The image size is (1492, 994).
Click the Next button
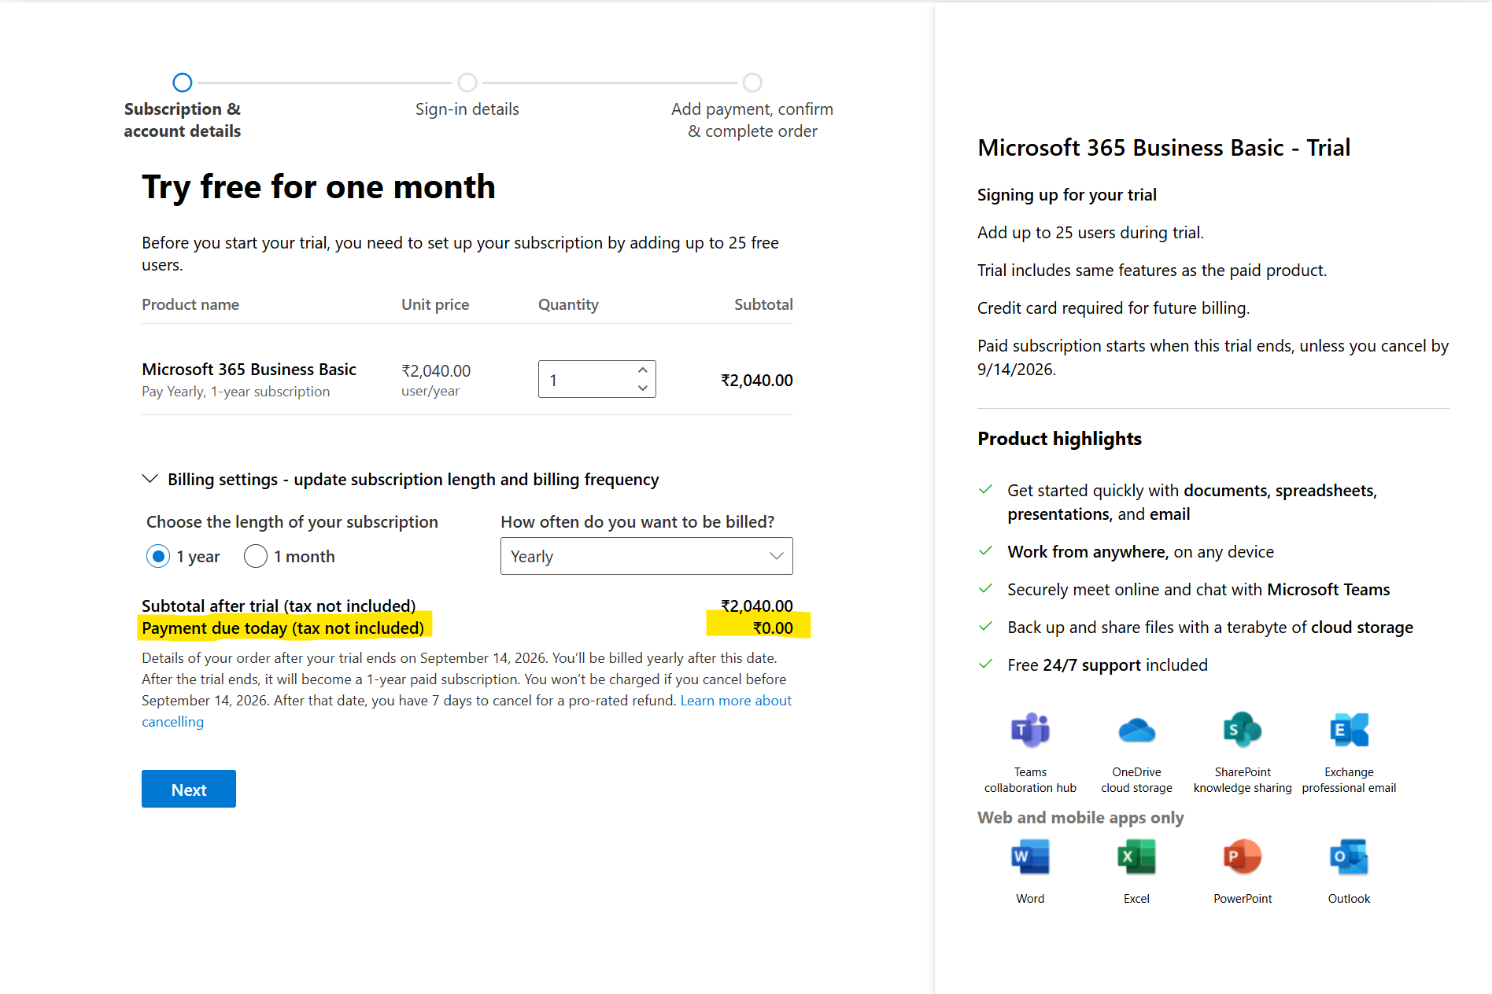pyautogui.click(x=189, y=789)
